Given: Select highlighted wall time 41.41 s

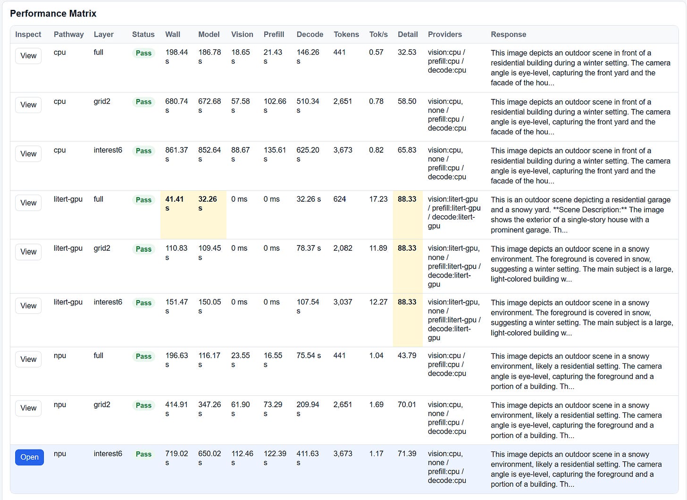Looking at the screenshot, I should point(174,204).
